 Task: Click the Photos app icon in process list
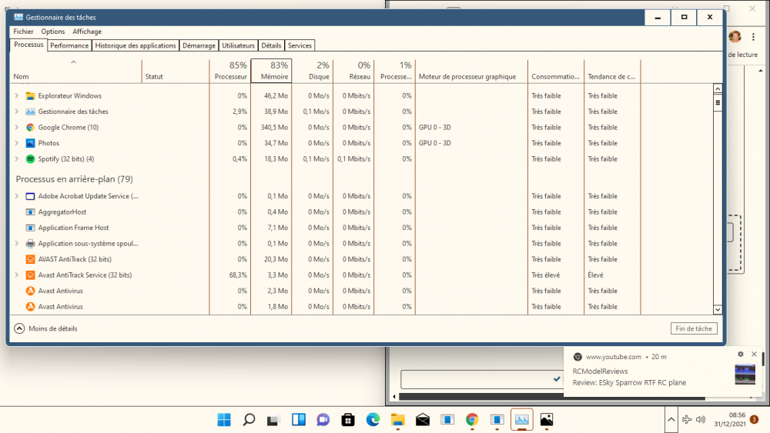[x=31, y=143]
